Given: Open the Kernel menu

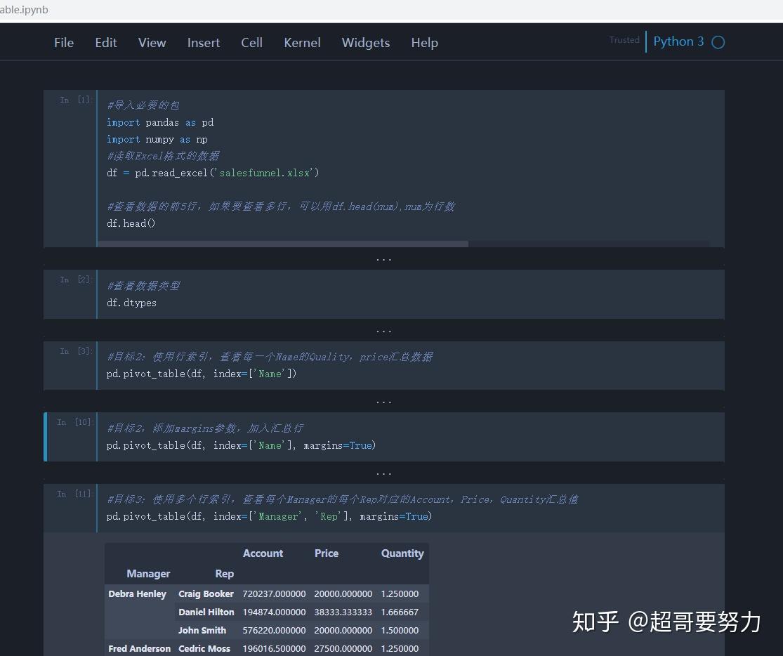Looking at the screenshot, I should 302,42.
